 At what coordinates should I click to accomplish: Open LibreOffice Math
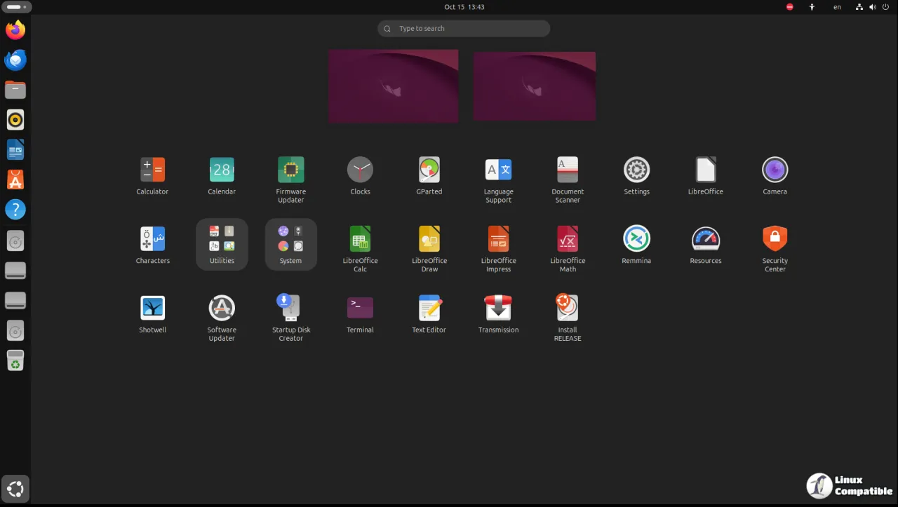click(x=568, y=238)
